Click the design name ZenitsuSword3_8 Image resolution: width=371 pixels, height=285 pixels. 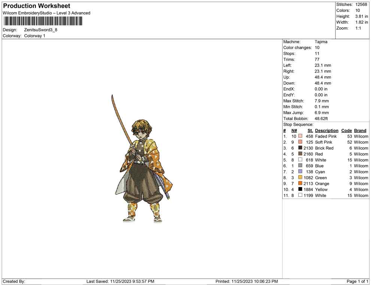tap(41, 30)
